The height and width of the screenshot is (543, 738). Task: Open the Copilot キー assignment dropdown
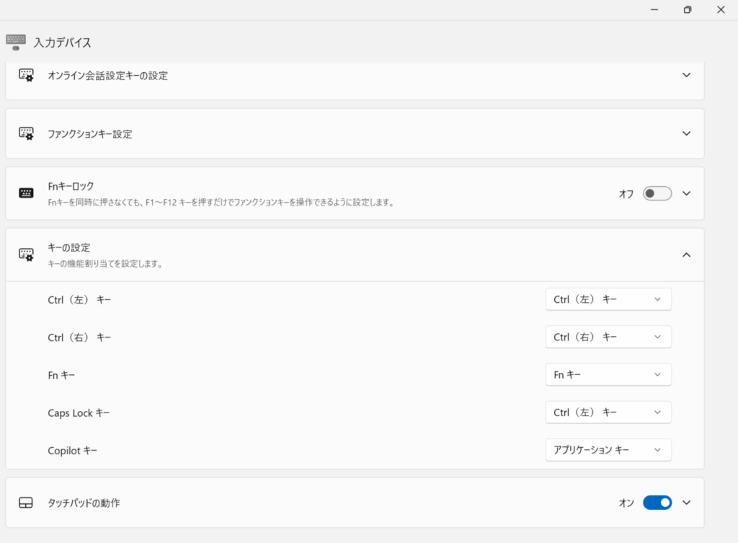tap(608, 449)
